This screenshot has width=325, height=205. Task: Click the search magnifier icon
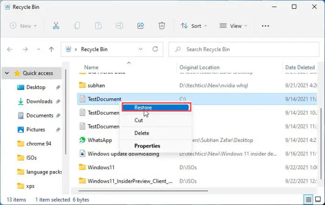(178, 49)
